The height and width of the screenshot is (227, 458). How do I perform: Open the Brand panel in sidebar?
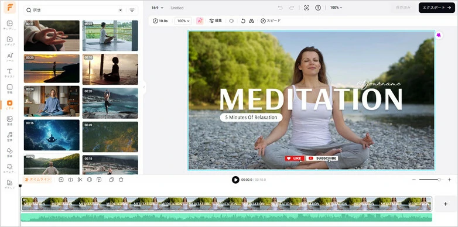[x=9, y=184]
